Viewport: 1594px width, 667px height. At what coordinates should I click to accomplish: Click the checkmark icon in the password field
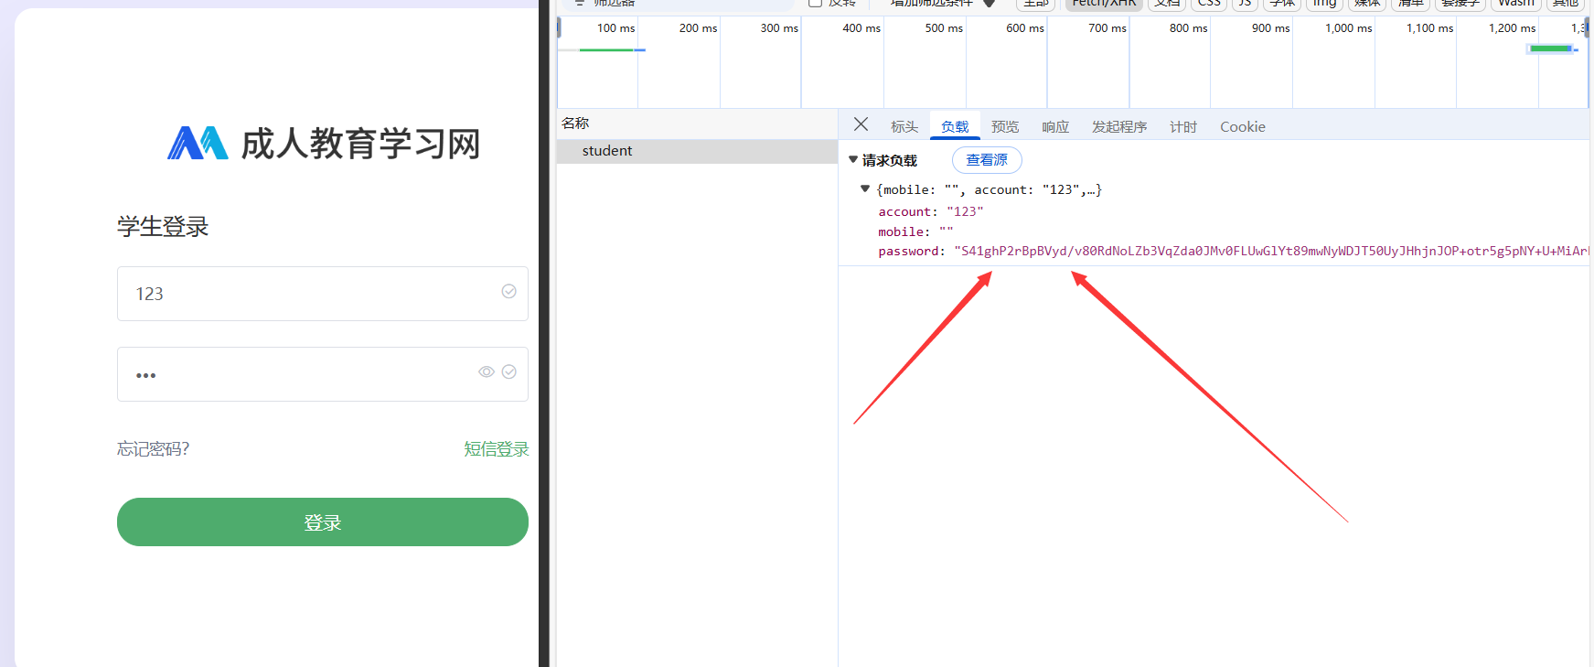click(509, 371)
